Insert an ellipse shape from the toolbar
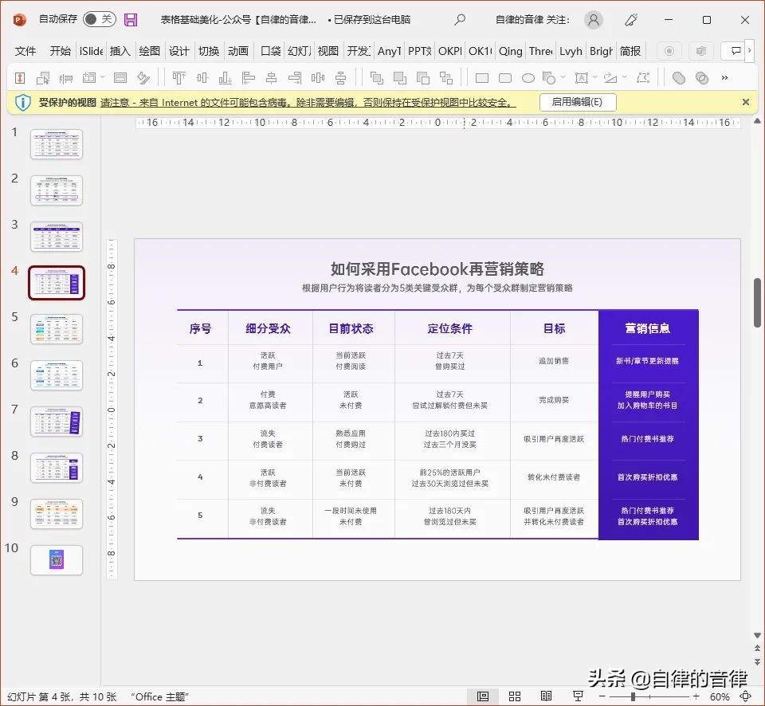The height and width of the screenshot is (706, 765). (528, 77)
